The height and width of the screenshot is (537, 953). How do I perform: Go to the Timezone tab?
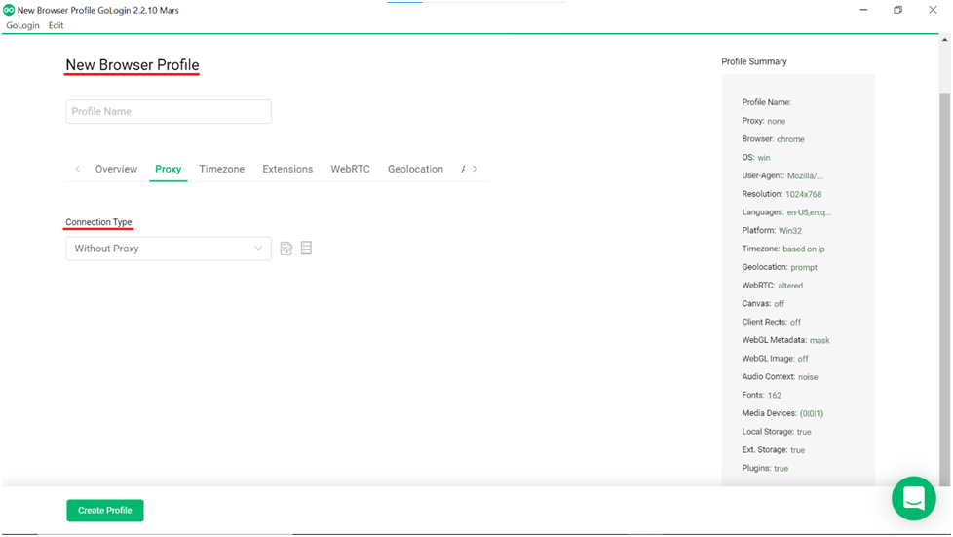click(x=222, y=169)
